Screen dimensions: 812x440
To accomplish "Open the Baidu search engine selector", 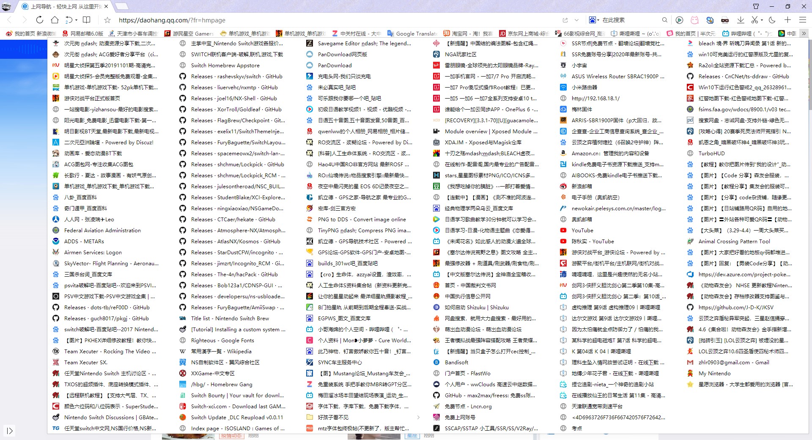I will point(593,20).
